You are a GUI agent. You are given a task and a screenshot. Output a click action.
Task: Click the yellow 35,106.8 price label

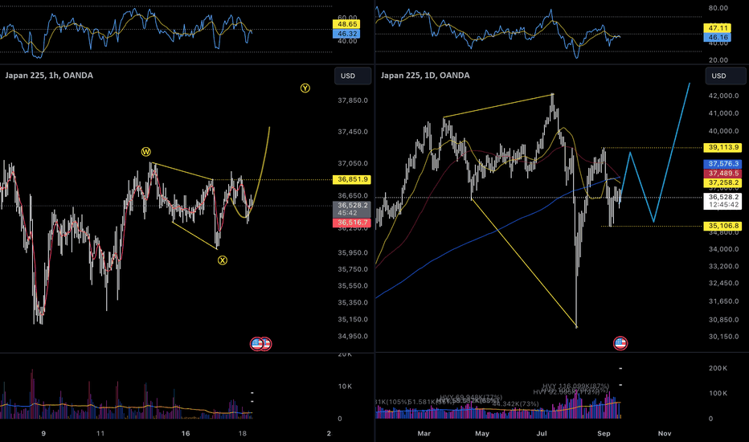[x=723, y=226]
